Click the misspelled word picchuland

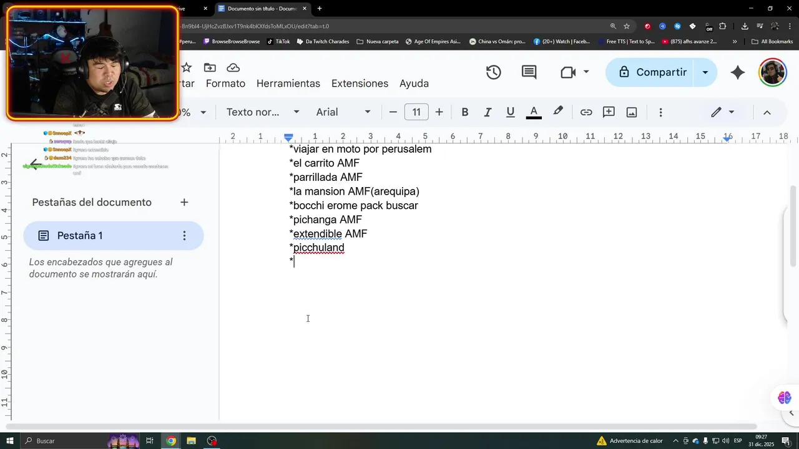point(318,248)
